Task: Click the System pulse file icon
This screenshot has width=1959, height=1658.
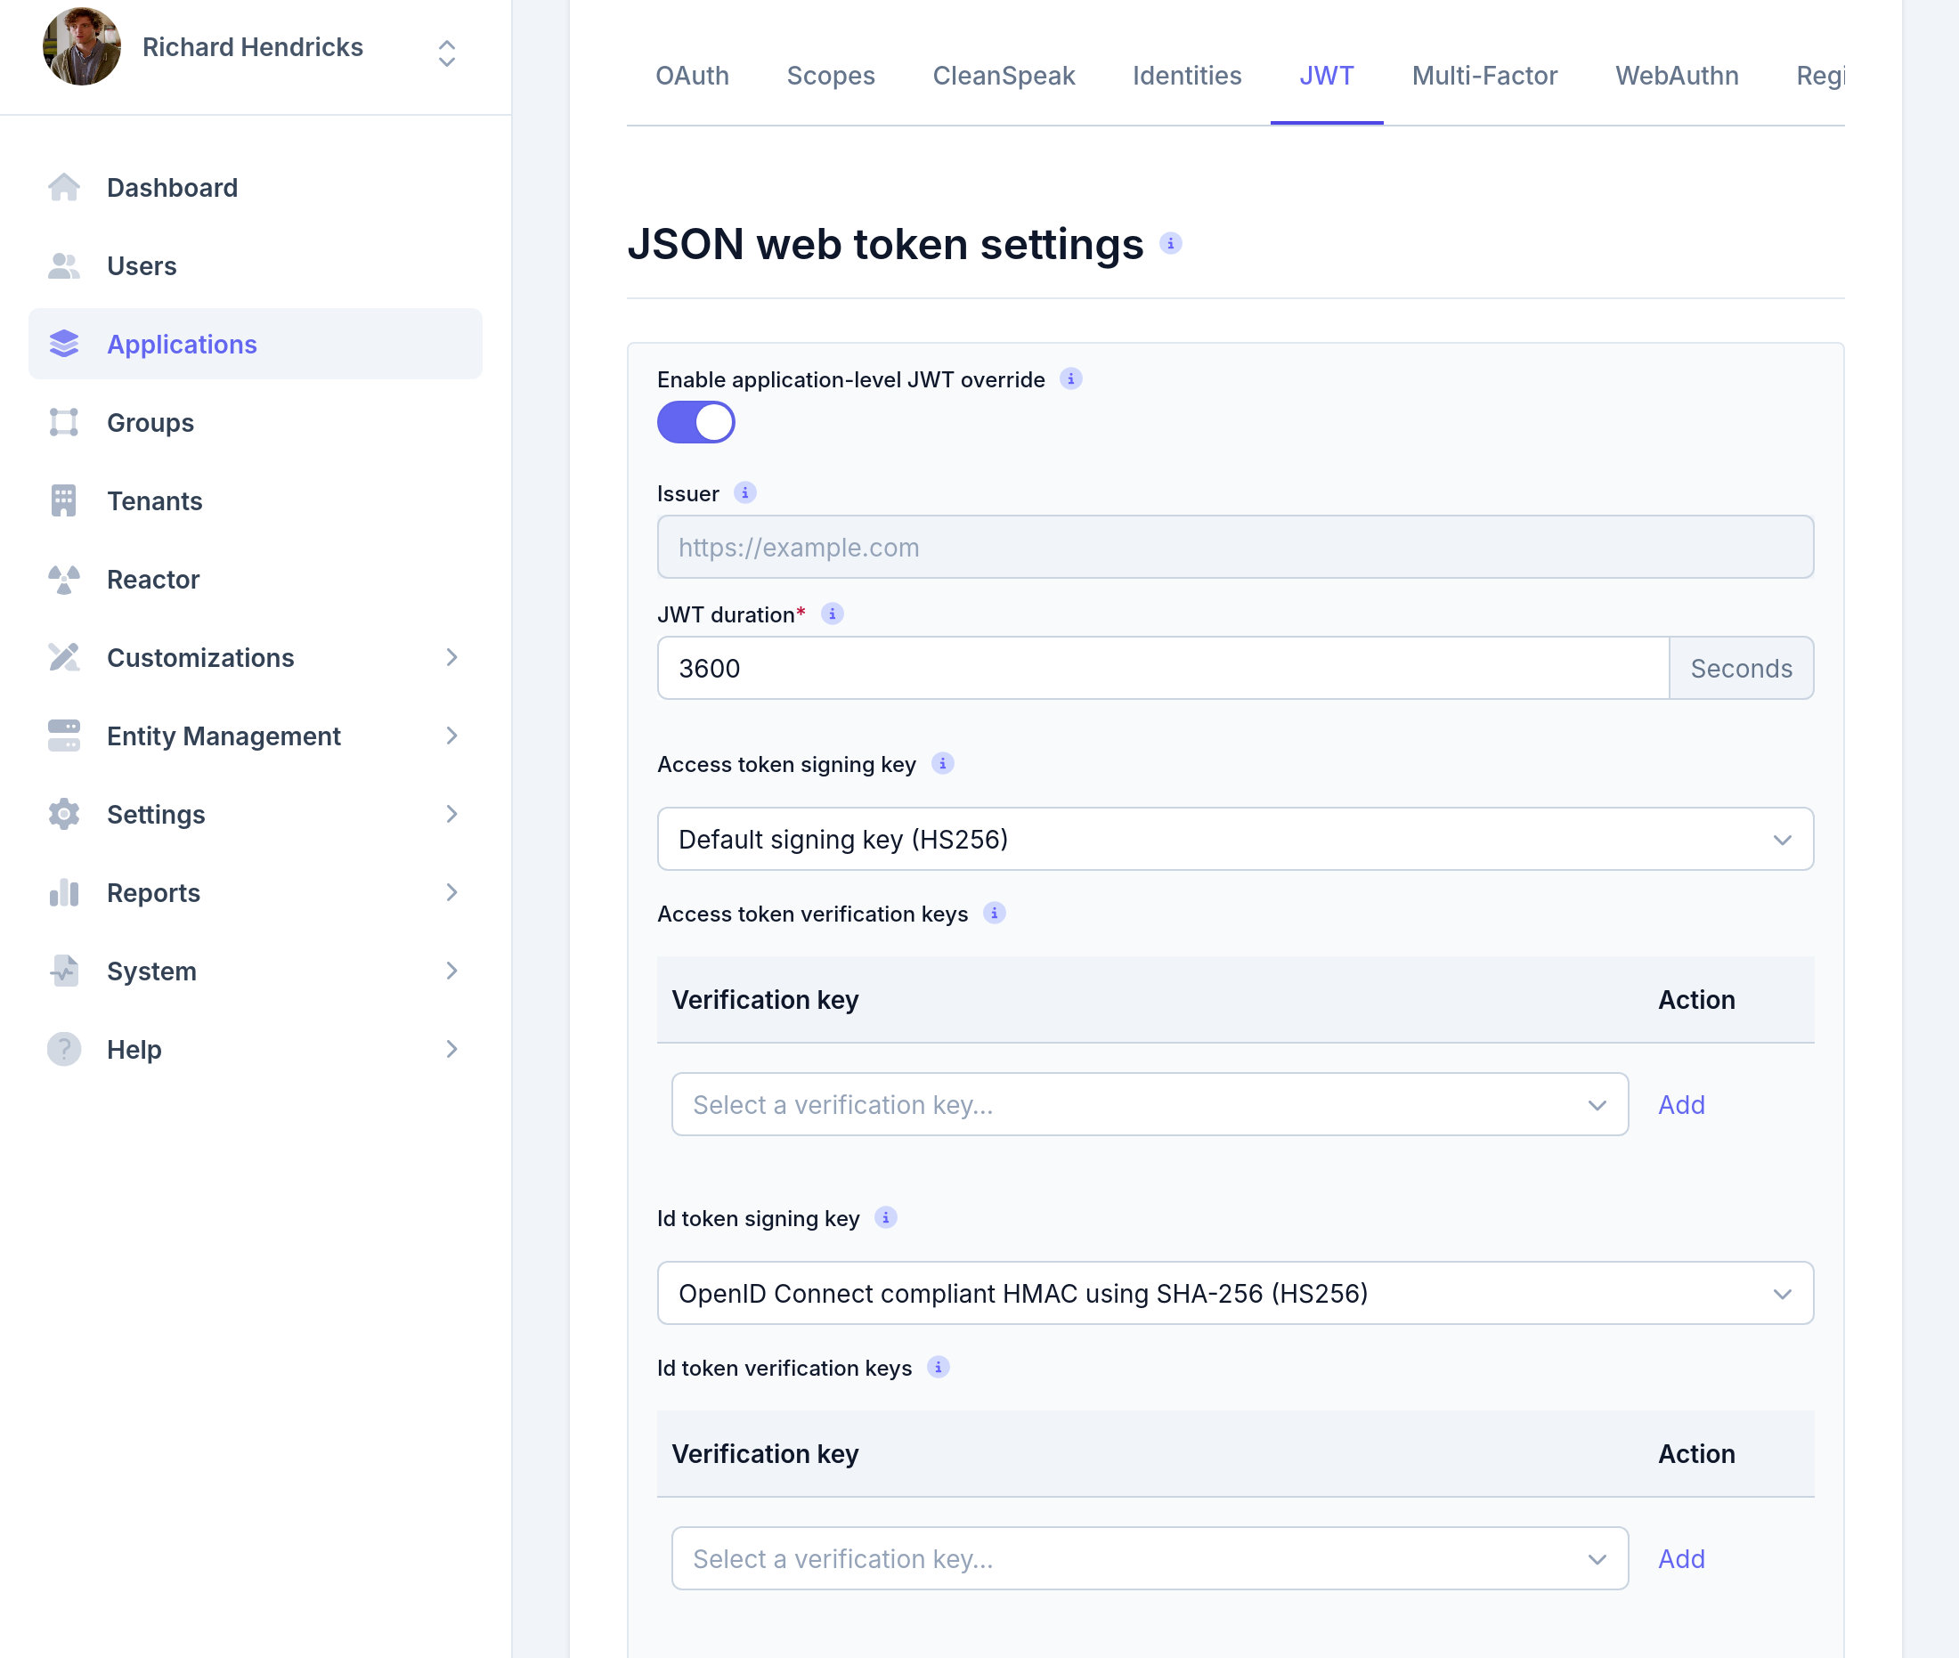Action: 64,971
